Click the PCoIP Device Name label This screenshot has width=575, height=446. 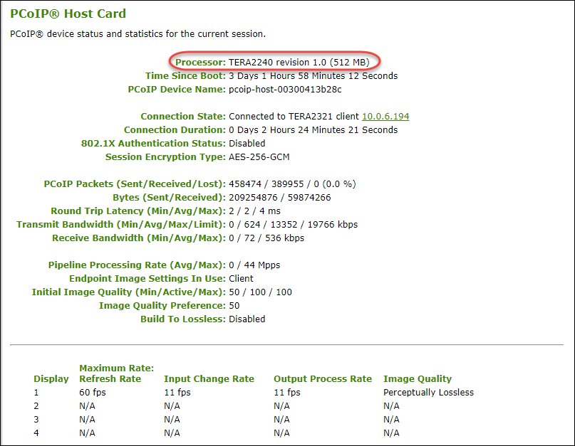tap(177, 90)
